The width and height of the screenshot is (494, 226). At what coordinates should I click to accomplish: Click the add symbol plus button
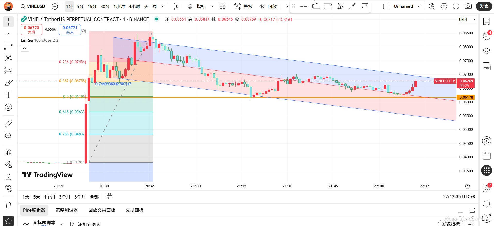(55, 6)
